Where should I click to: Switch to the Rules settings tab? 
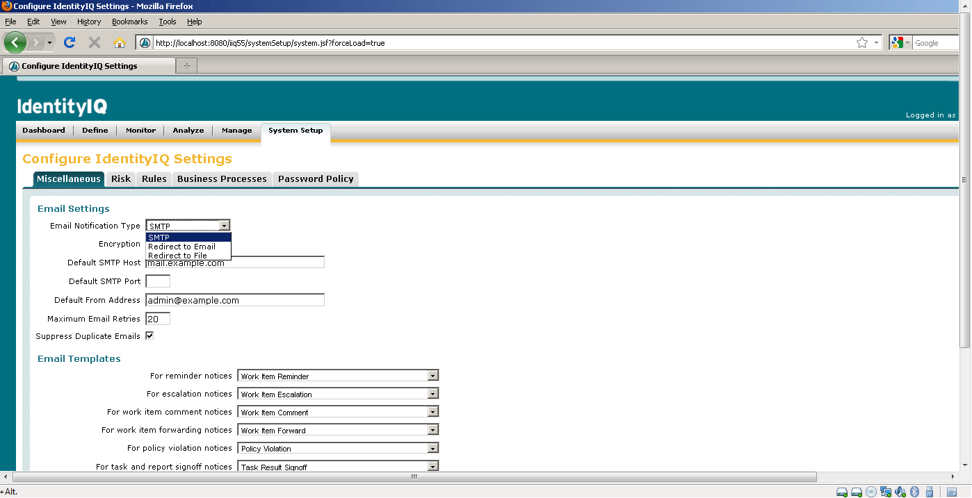click(x=154, y=179)
